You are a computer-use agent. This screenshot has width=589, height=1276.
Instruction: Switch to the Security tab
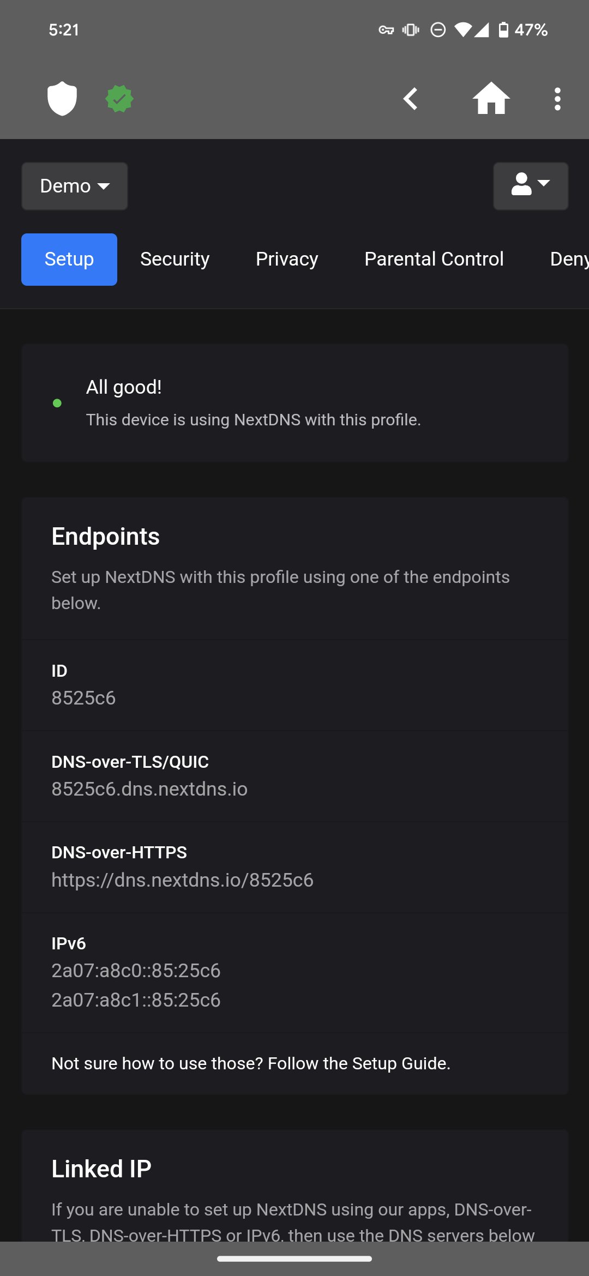(x=175, y=259)
